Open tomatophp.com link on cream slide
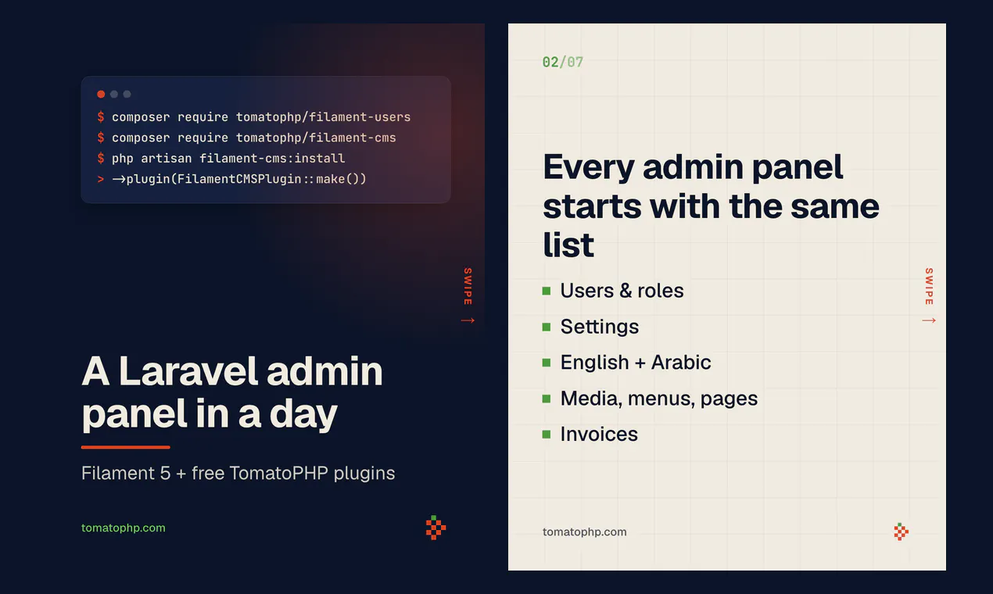 585,531
